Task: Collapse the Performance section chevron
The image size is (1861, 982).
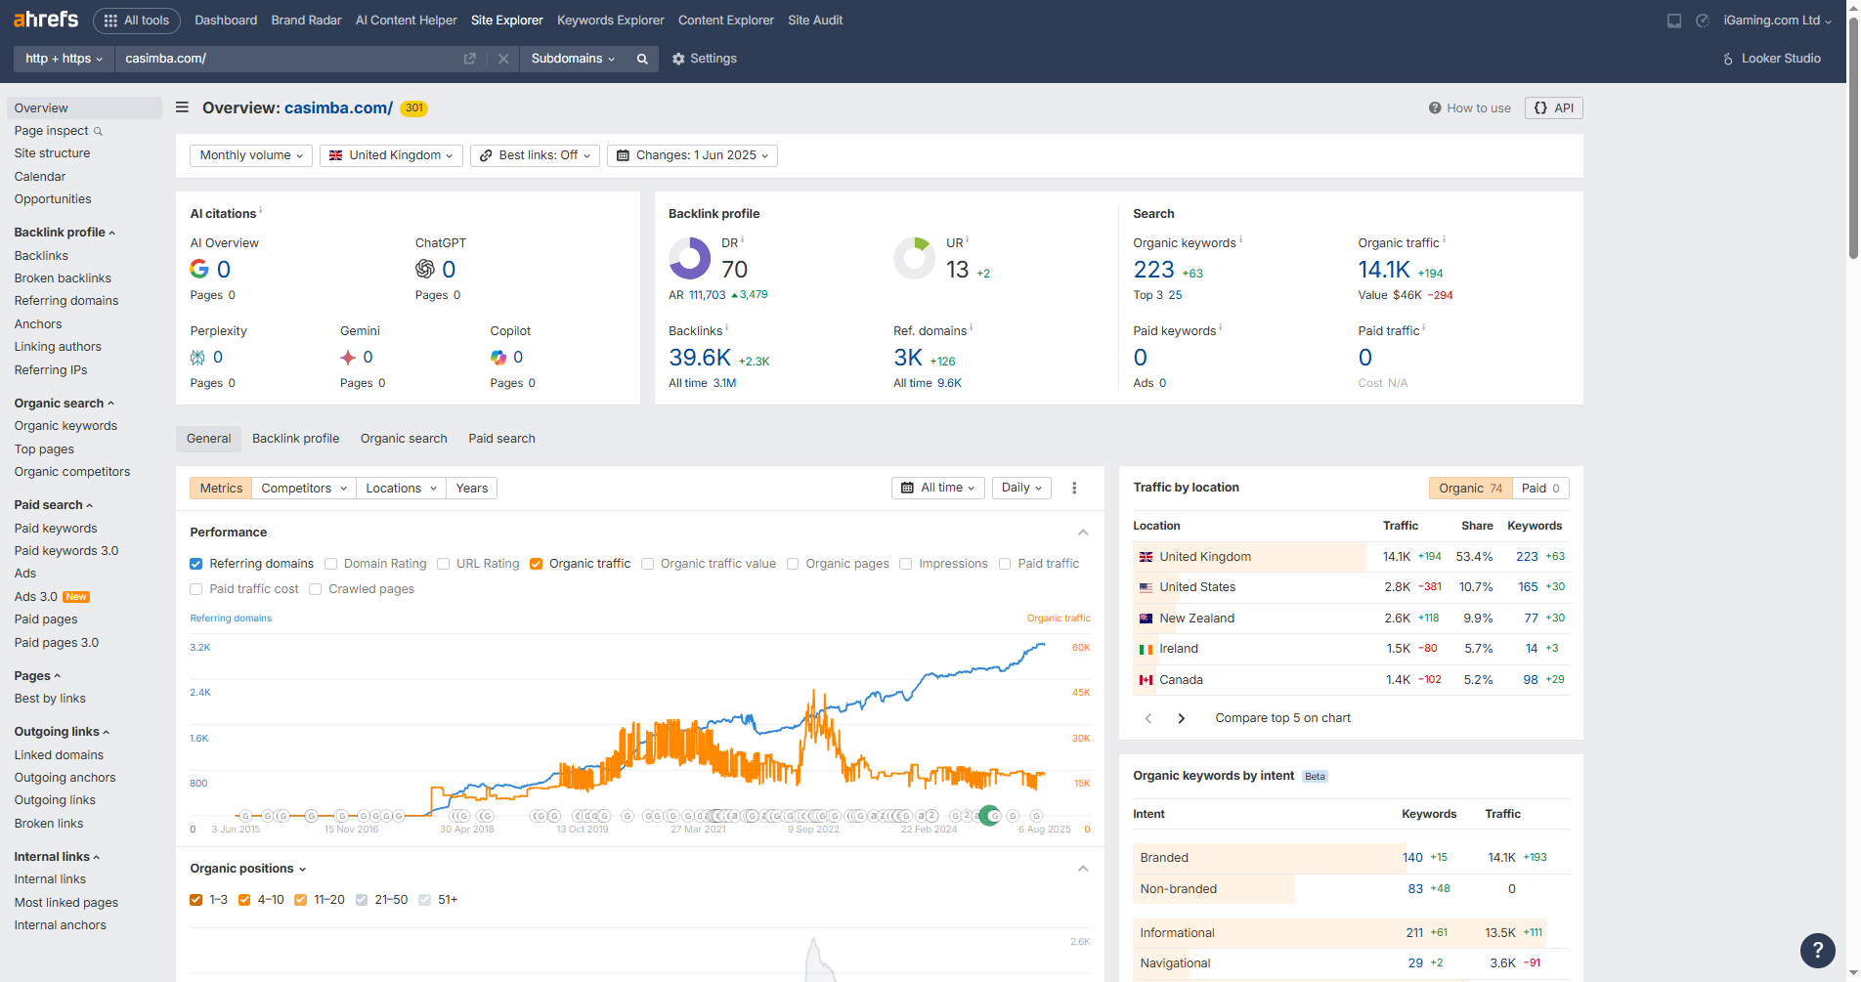Action: tap(1083, 533)
